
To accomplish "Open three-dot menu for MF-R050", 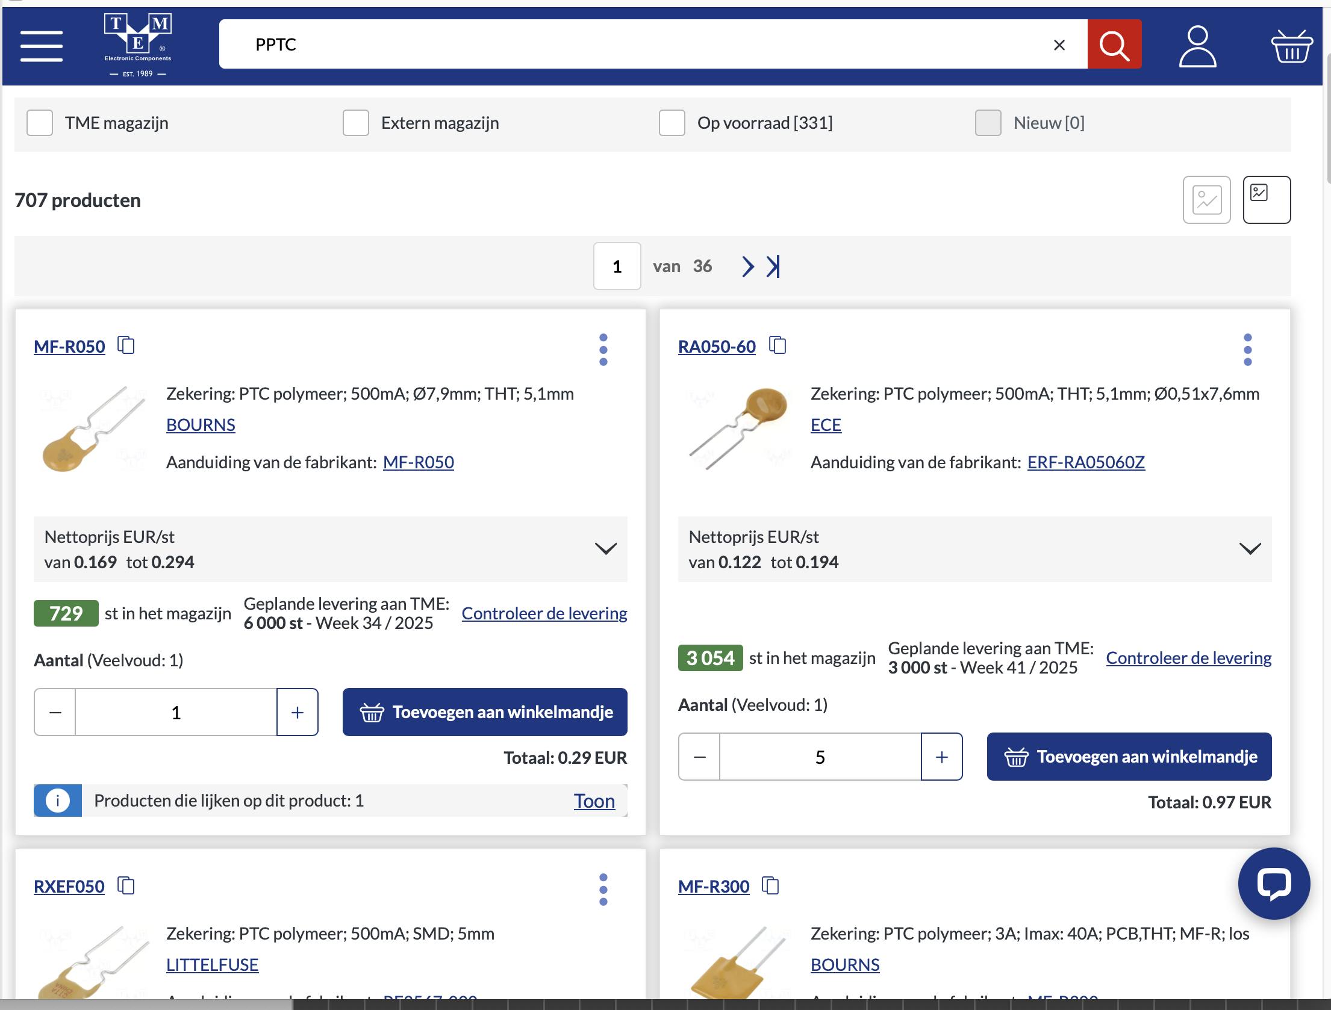I will click(603, 350).
